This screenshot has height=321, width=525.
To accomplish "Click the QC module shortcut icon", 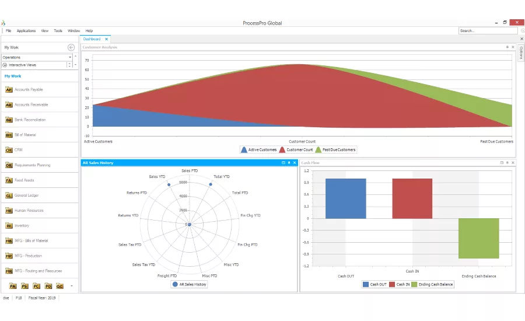I will (x=60, y=286).
